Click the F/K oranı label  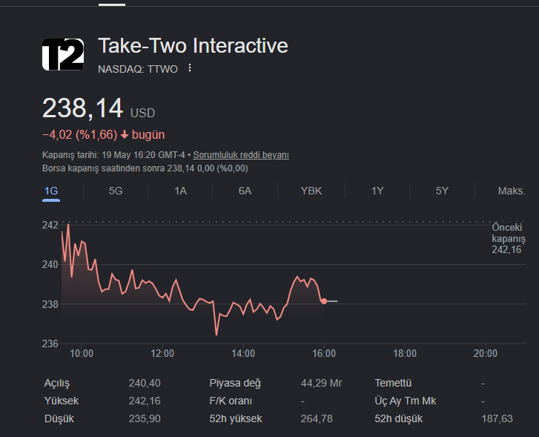(x=231, y=401)
